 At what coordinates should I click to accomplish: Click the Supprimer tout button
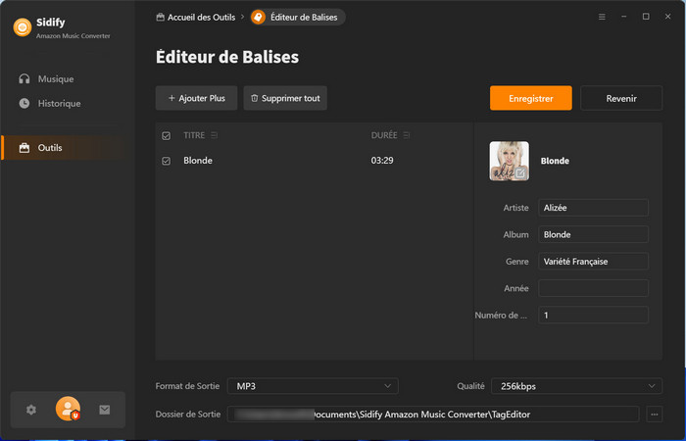[x=284, y=98]
